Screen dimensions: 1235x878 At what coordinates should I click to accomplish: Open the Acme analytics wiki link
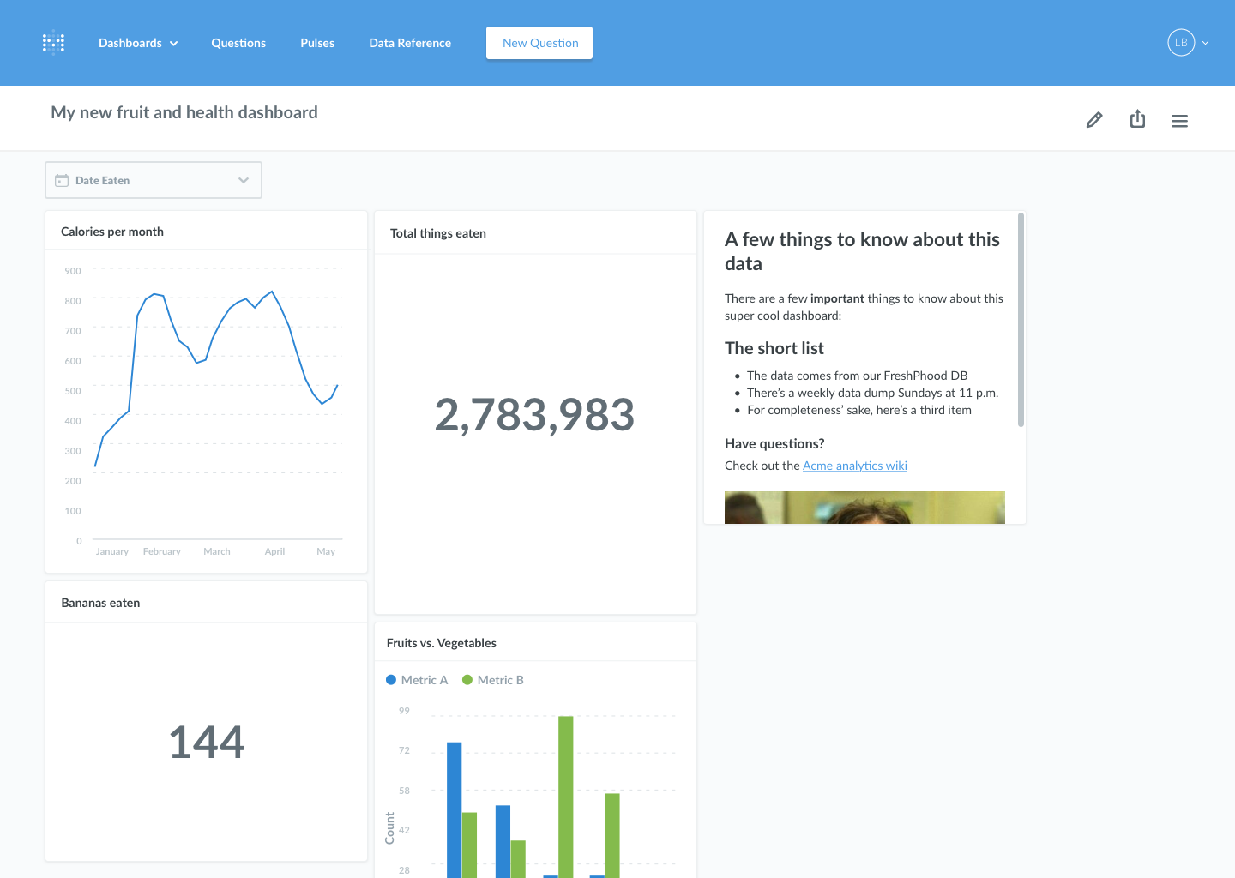(x=854, y=466)
